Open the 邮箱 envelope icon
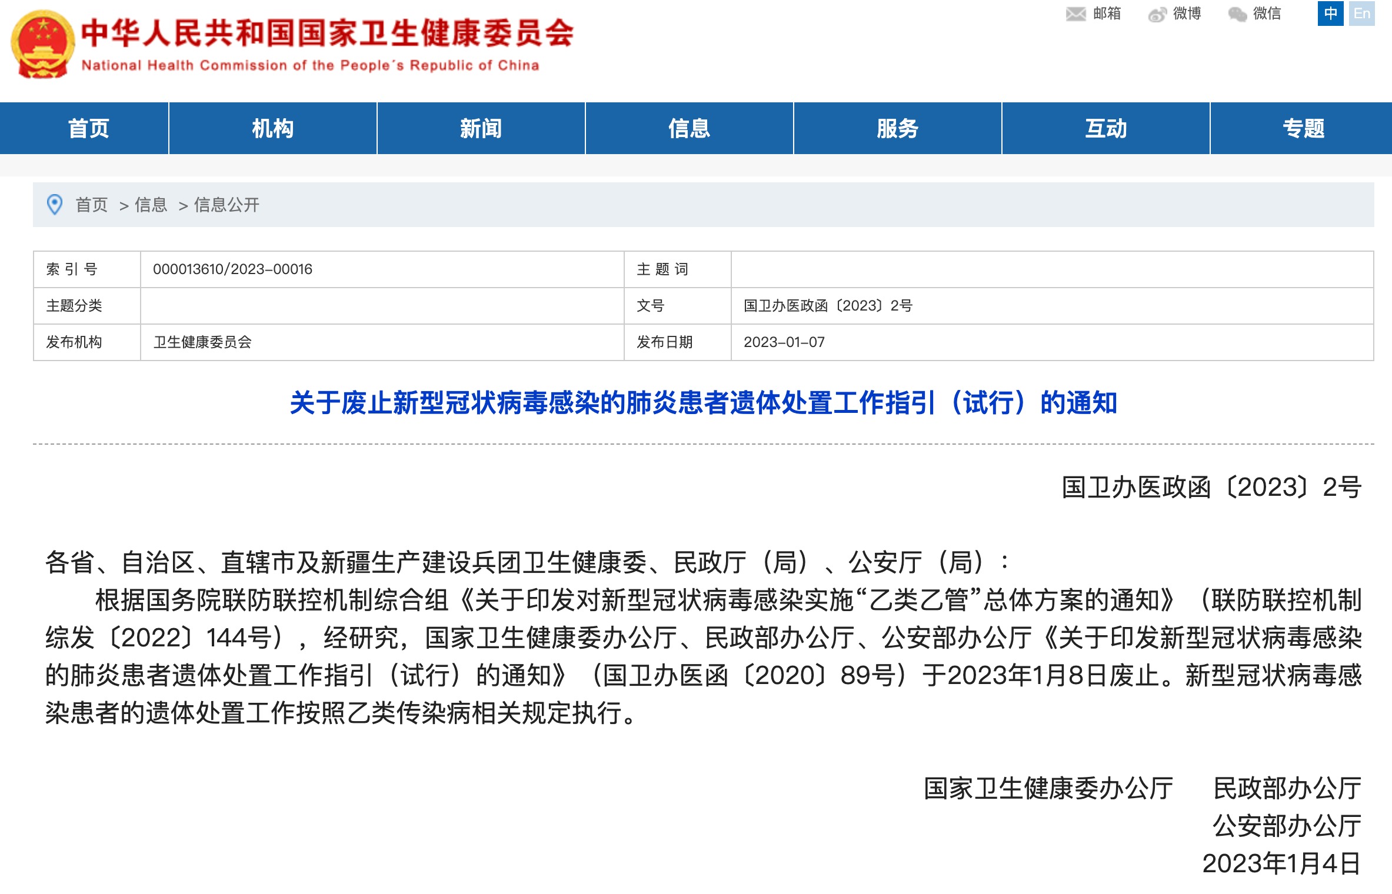Viewport: 1392px width, 894px height. point(1075,14)
